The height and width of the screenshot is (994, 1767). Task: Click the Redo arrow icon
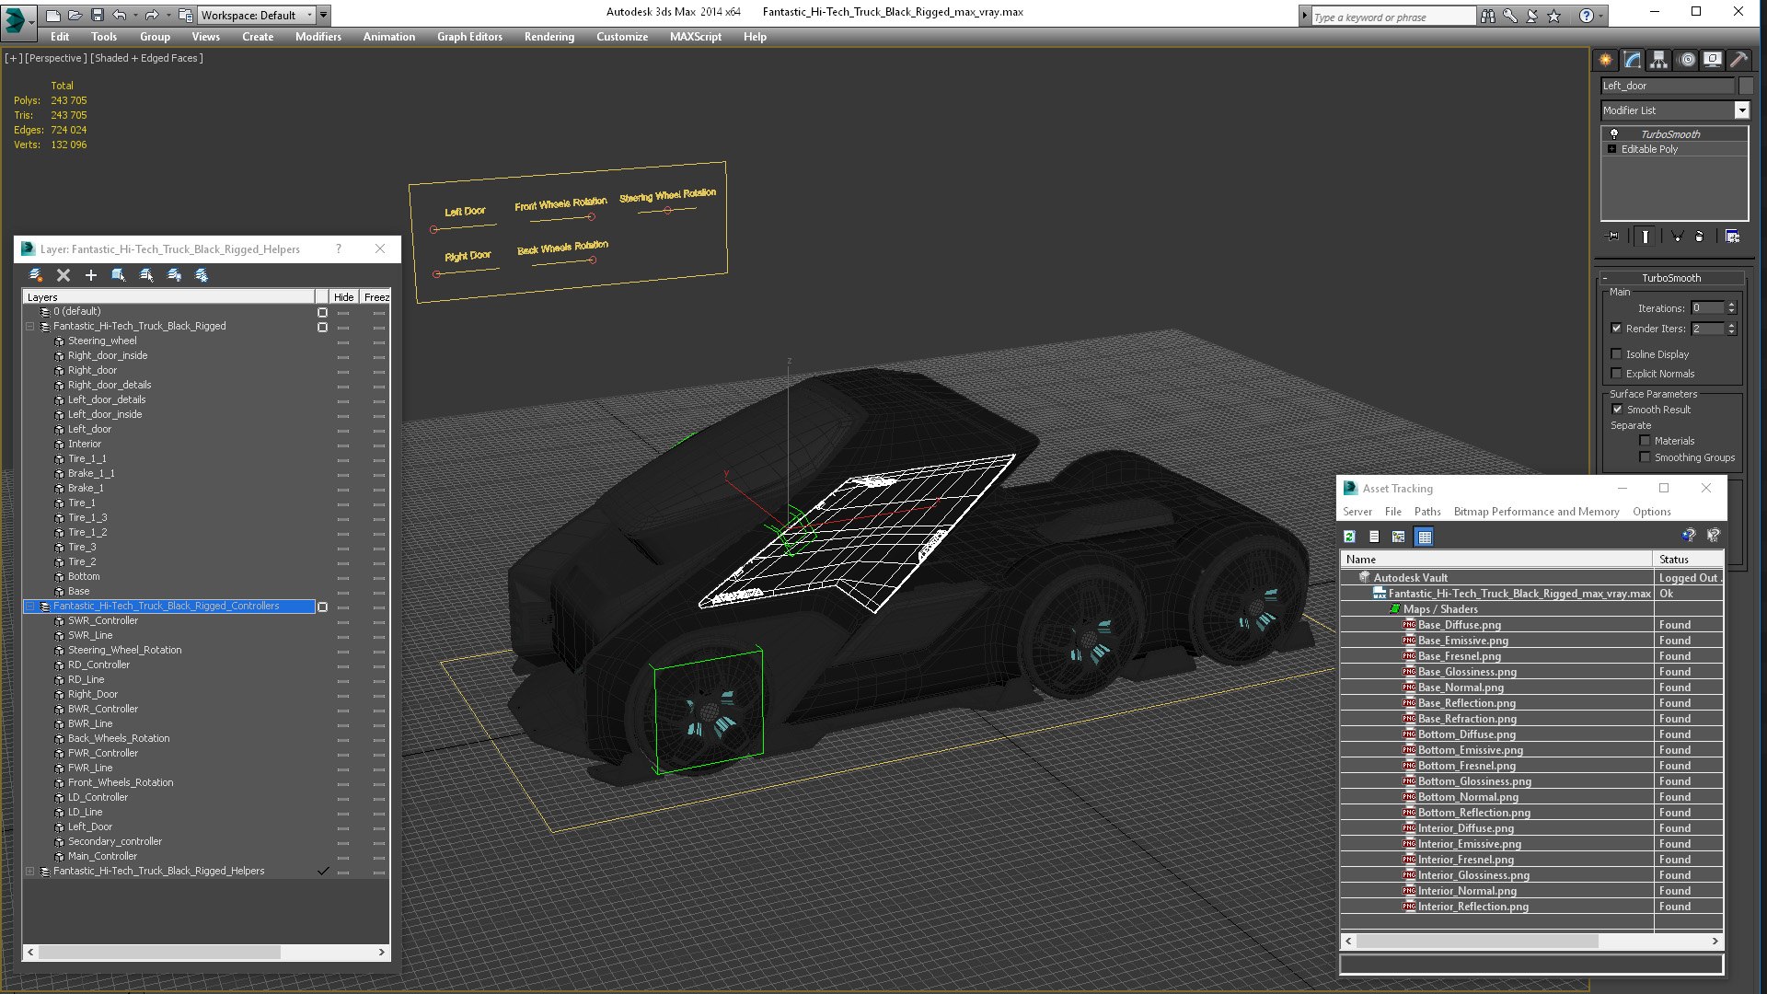tap(151, 15)
